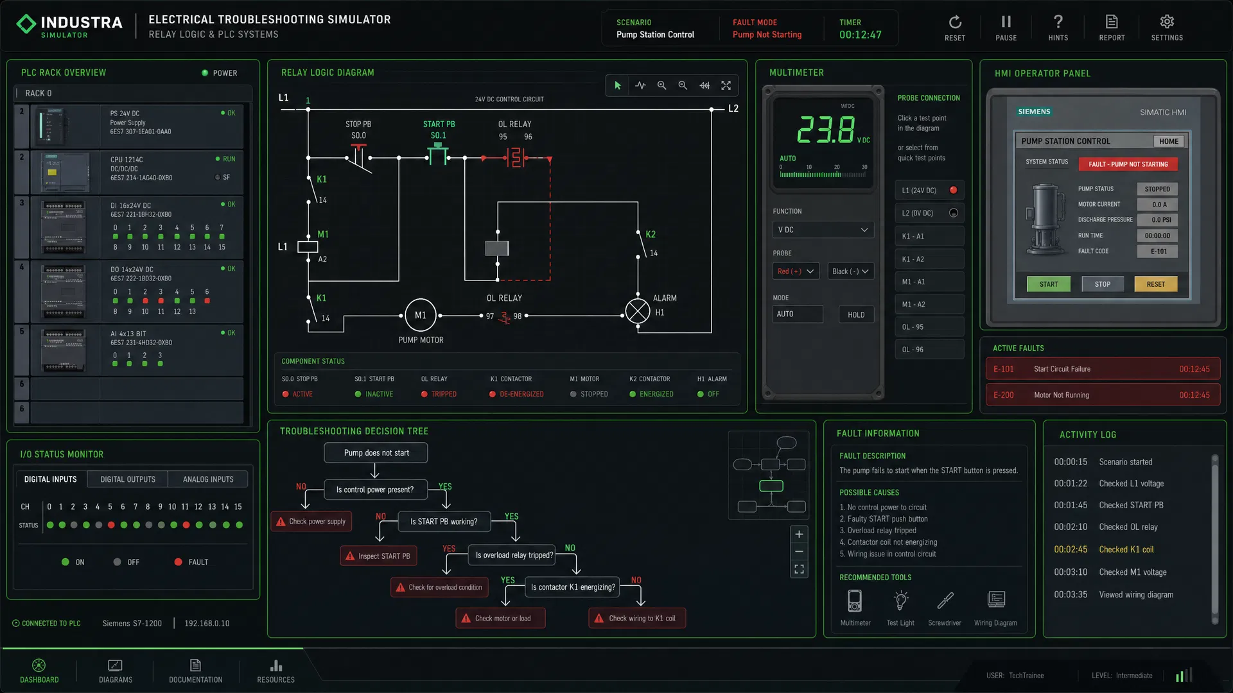
Task: Click the STOP button on HMI panel
Action: (x=1102, y=284)
